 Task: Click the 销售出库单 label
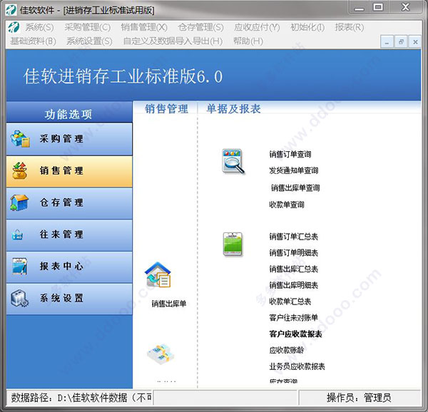pyautogui.click(x=169, y=304)
